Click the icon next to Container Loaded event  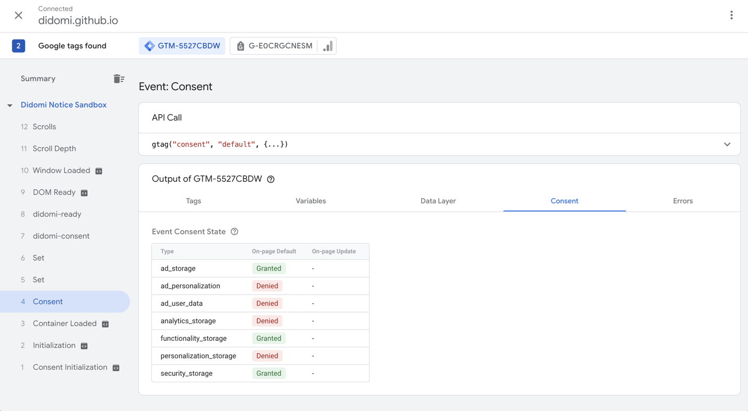(x=105, y=323)
